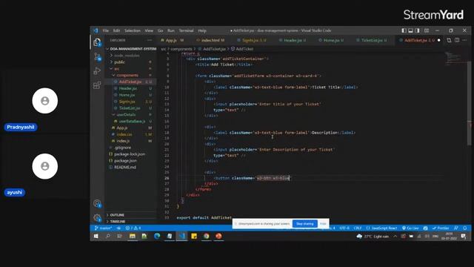Click UTF-8 encoding indicator

(344, 228)
